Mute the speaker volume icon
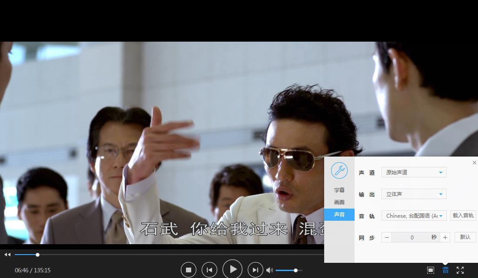Screen dimensions: 478x278 [x=269, y=270]
